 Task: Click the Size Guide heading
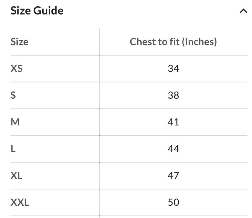37,11
